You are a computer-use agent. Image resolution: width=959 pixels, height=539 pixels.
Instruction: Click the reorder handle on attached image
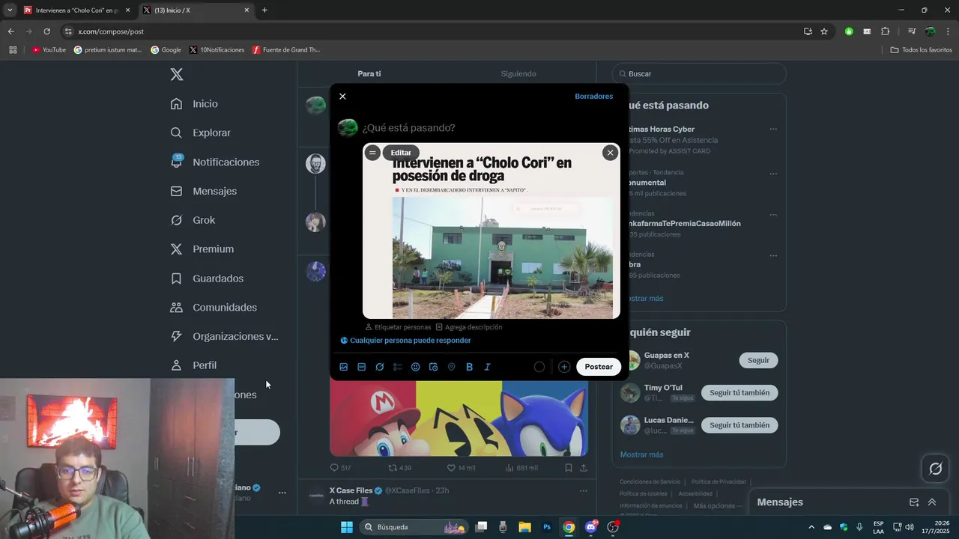click(372, 153)
